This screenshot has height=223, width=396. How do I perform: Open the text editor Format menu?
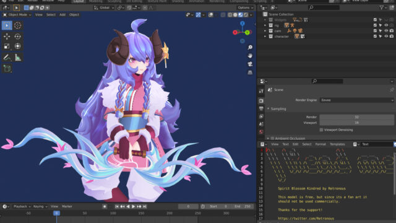321,144
